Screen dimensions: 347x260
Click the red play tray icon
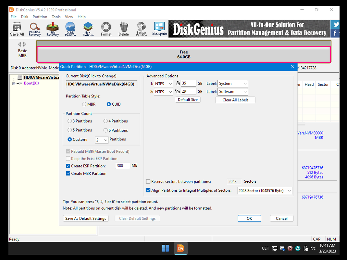(x=290, y=248)
